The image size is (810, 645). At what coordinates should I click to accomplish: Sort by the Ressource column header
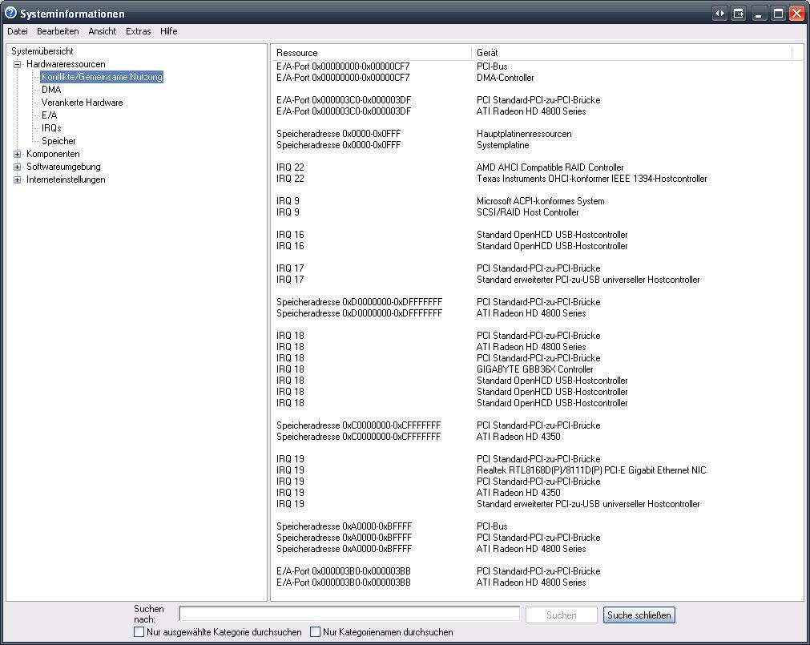click(x=371, y=53)
